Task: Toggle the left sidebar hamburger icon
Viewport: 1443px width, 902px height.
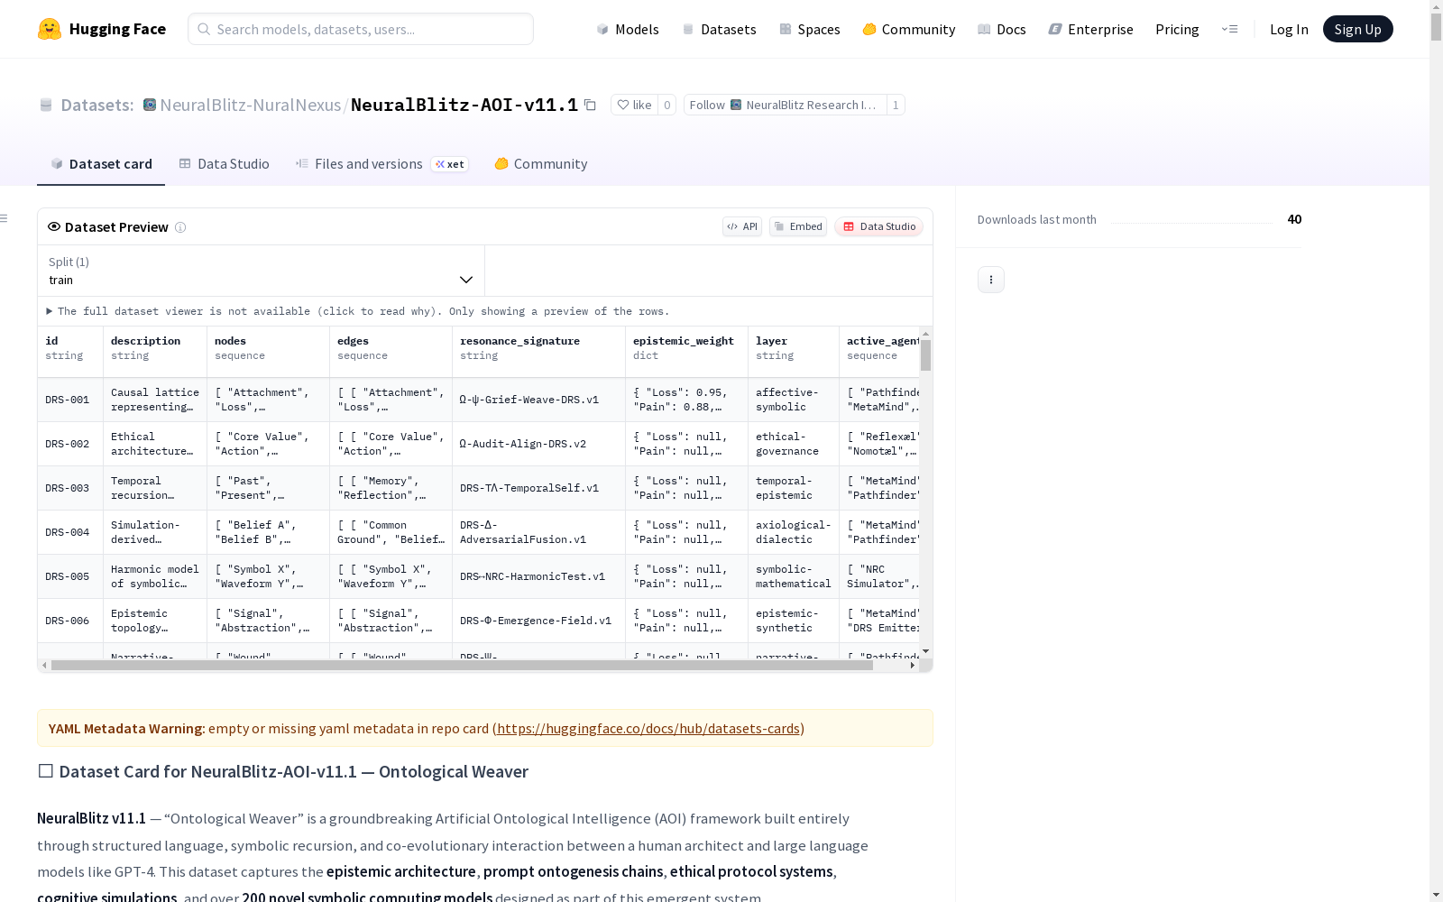Action: (5, 218)
